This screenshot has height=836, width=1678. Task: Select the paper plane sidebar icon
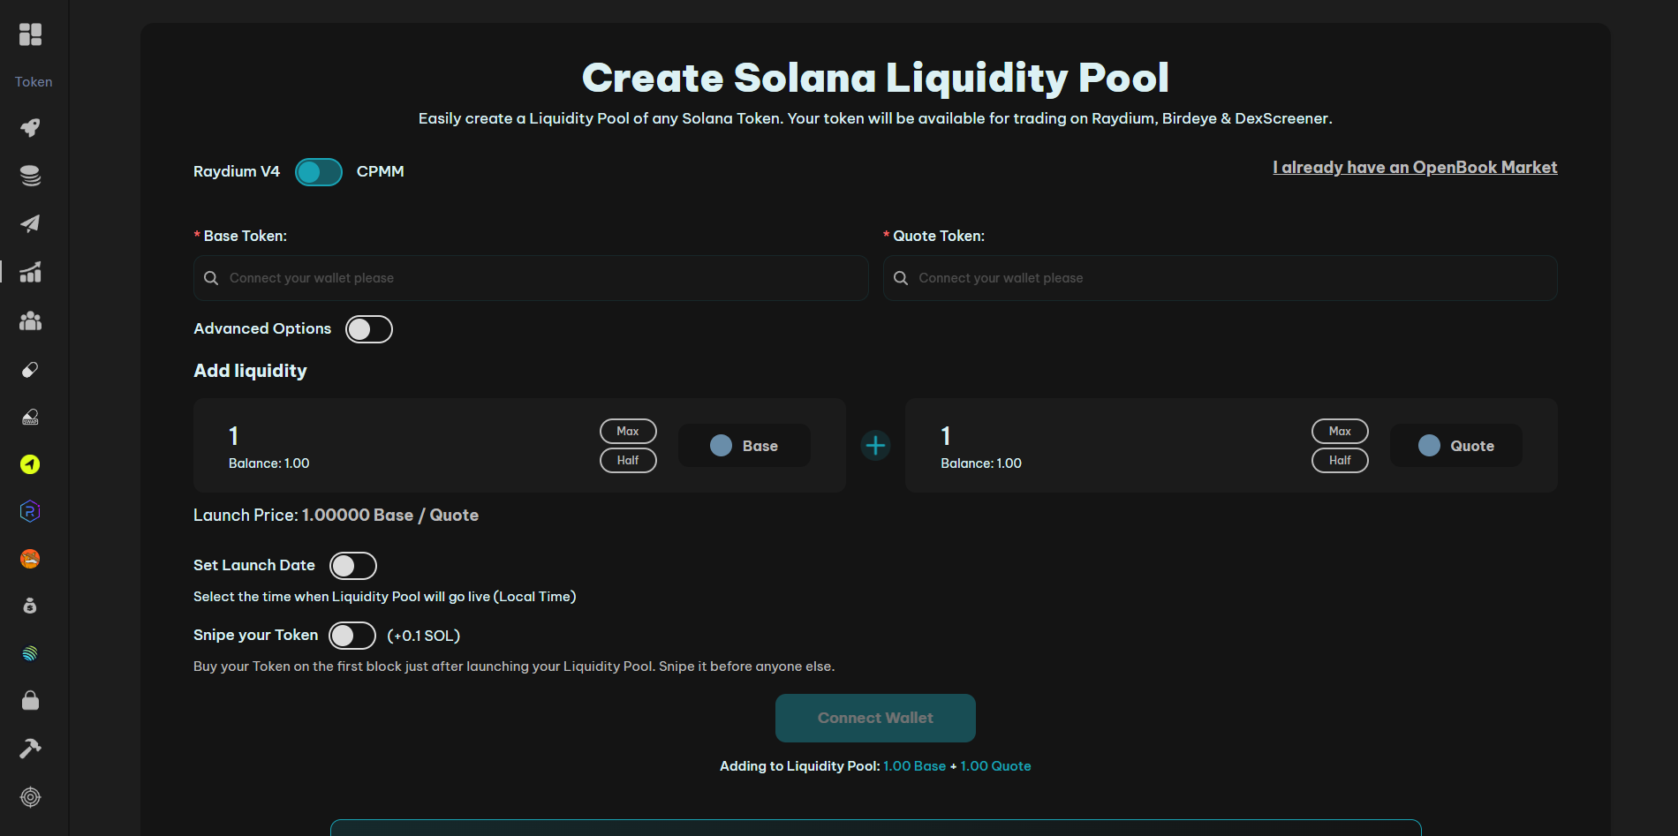point(30,223)
